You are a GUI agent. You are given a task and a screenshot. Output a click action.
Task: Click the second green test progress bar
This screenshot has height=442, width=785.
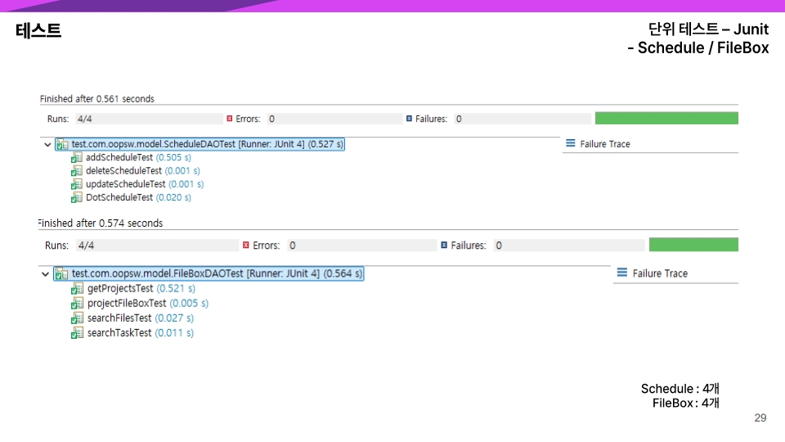pyautogui.click(x=693, y=245)
